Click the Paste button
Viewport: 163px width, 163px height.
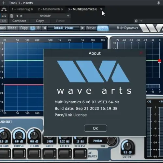(60, 21)
